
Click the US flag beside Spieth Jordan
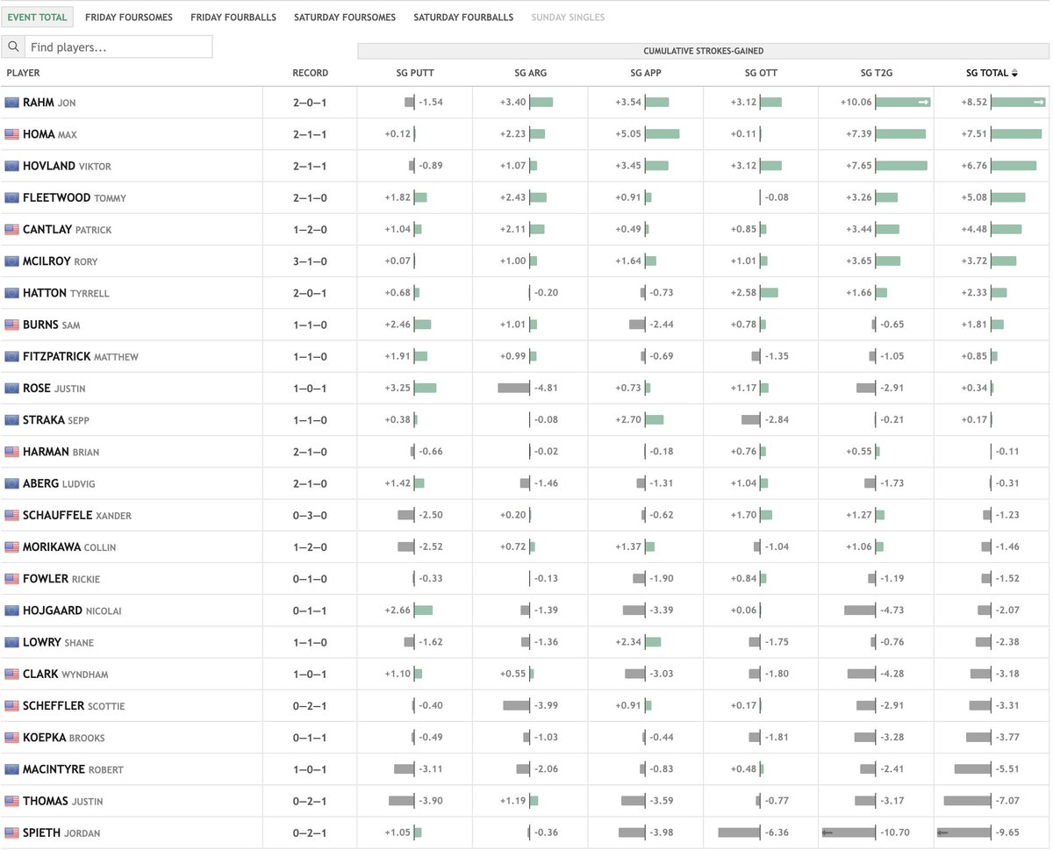pyautogui.click(x=11, y=832)
